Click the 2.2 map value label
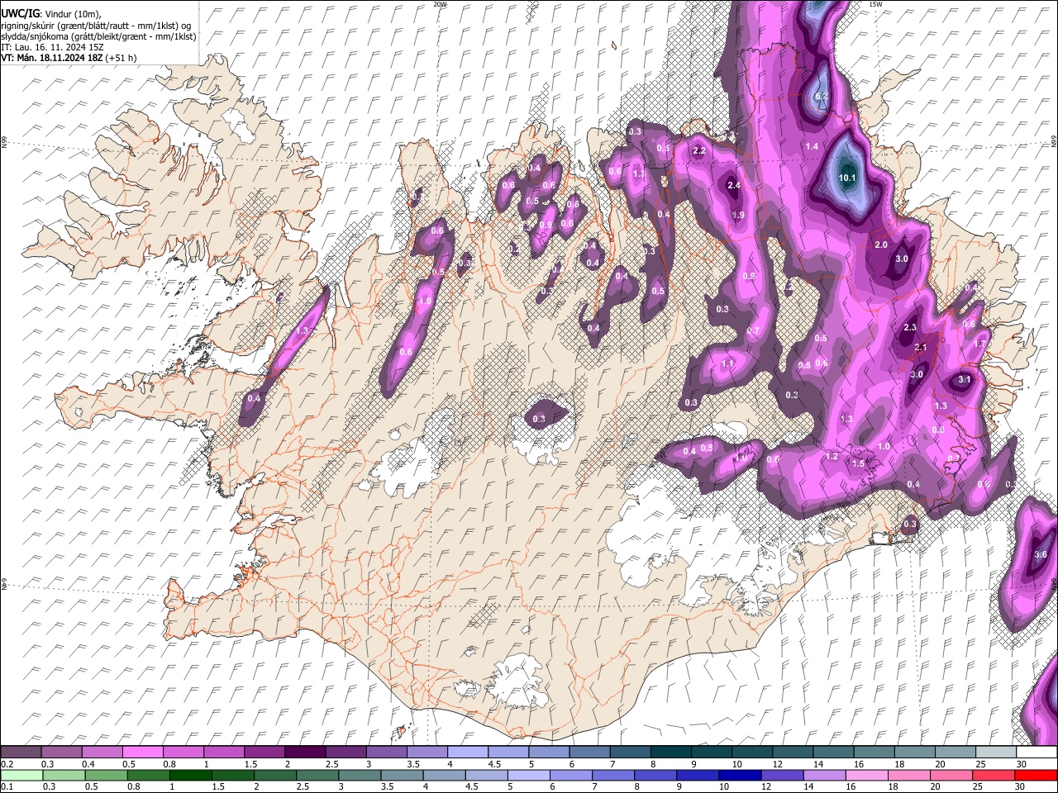This screenshot has width=1058, height=793. coord(698,151)
